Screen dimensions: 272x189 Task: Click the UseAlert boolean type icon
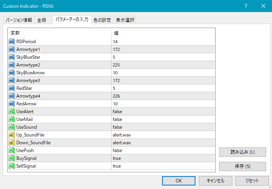click(11, 112)
